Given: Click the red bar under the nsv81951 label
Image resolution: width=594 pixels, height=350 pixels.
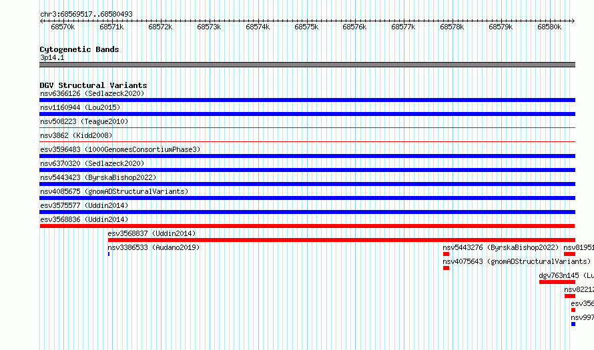Looking at the screenshot, I should tap(570, 254).
